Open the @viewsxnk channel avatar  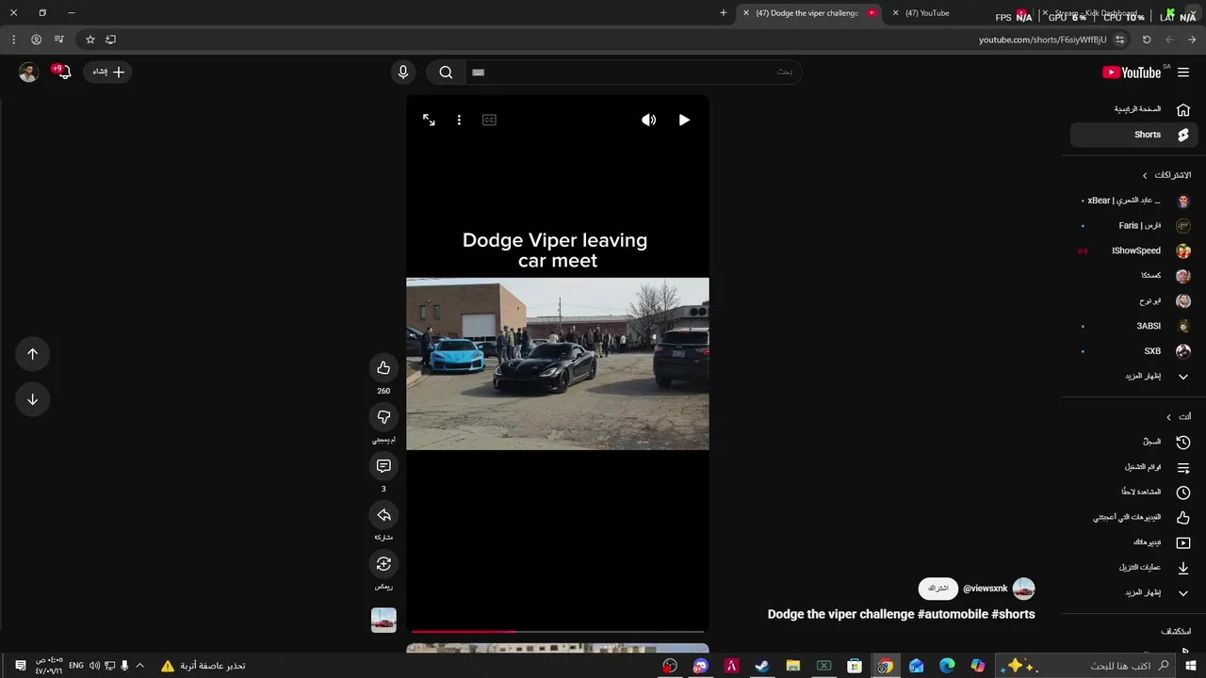tap(1023, 589)
